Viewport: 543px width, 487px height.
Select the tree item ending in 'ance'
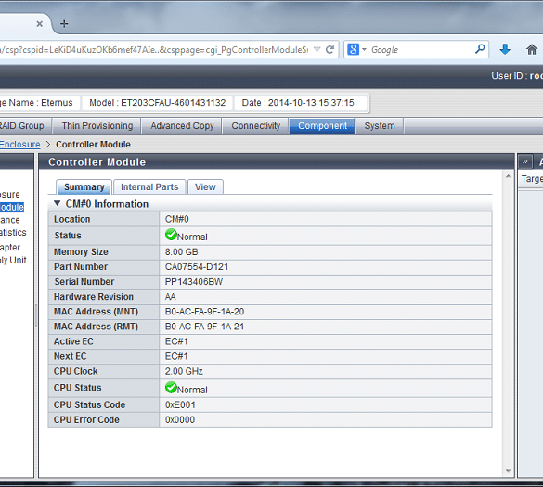click(x=10, y=220)
